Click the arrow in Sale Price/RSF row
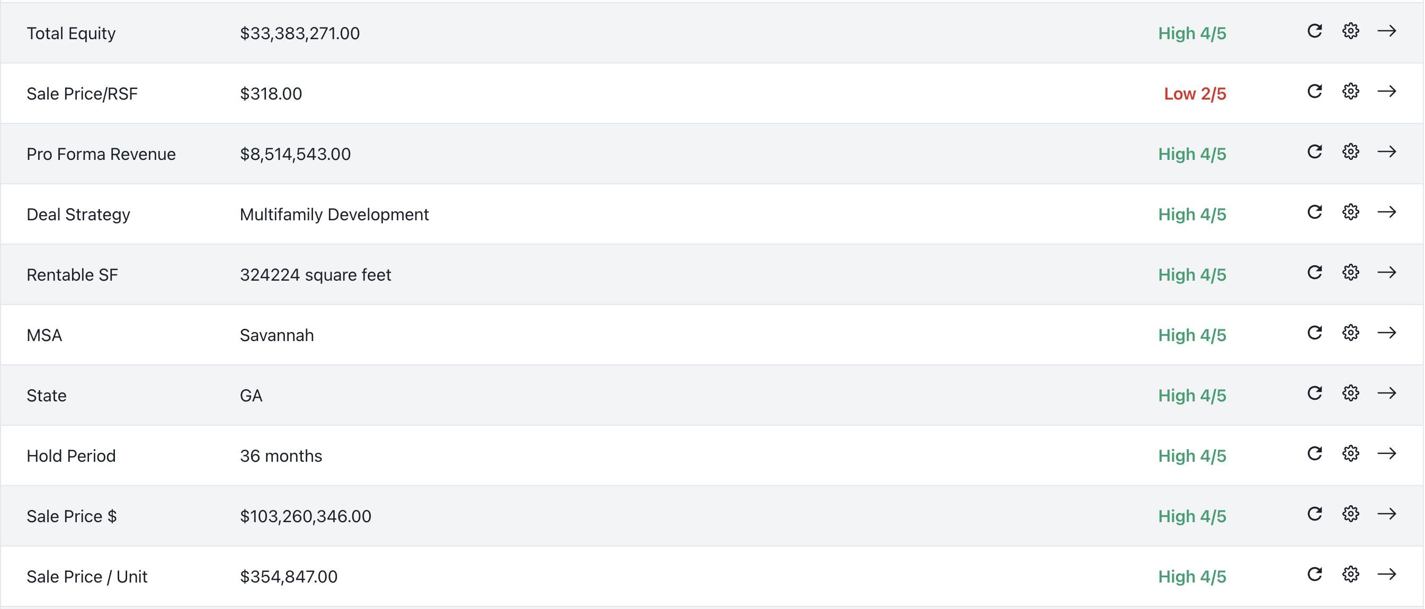Image resolution: width=1425 pixels, height=609 pixels. click(x=1386, y=91)
